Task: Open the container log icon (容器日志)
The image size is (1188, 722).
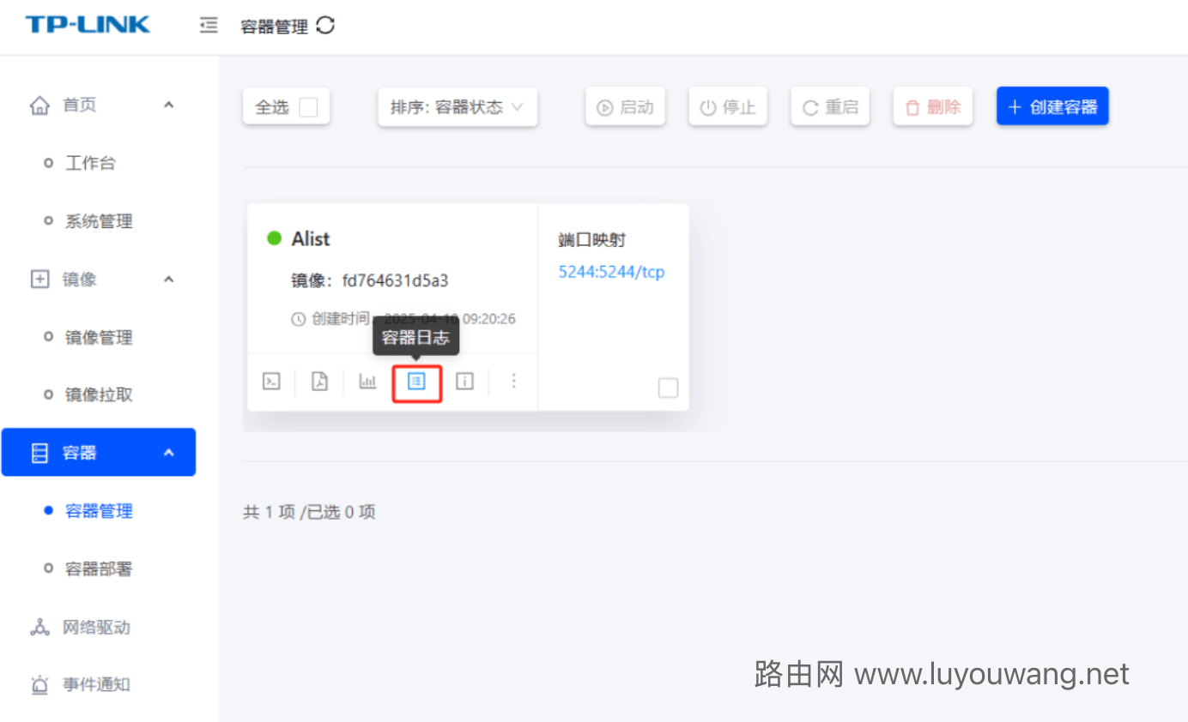Action: pos(416,382)
